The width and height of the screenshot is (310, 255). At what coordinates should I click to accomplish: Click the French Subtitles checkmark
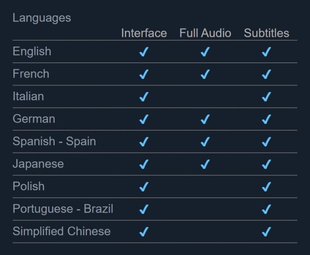point(266,74)
